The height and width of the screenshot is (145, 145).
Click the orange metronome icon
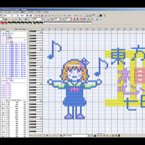coord(88,19)
